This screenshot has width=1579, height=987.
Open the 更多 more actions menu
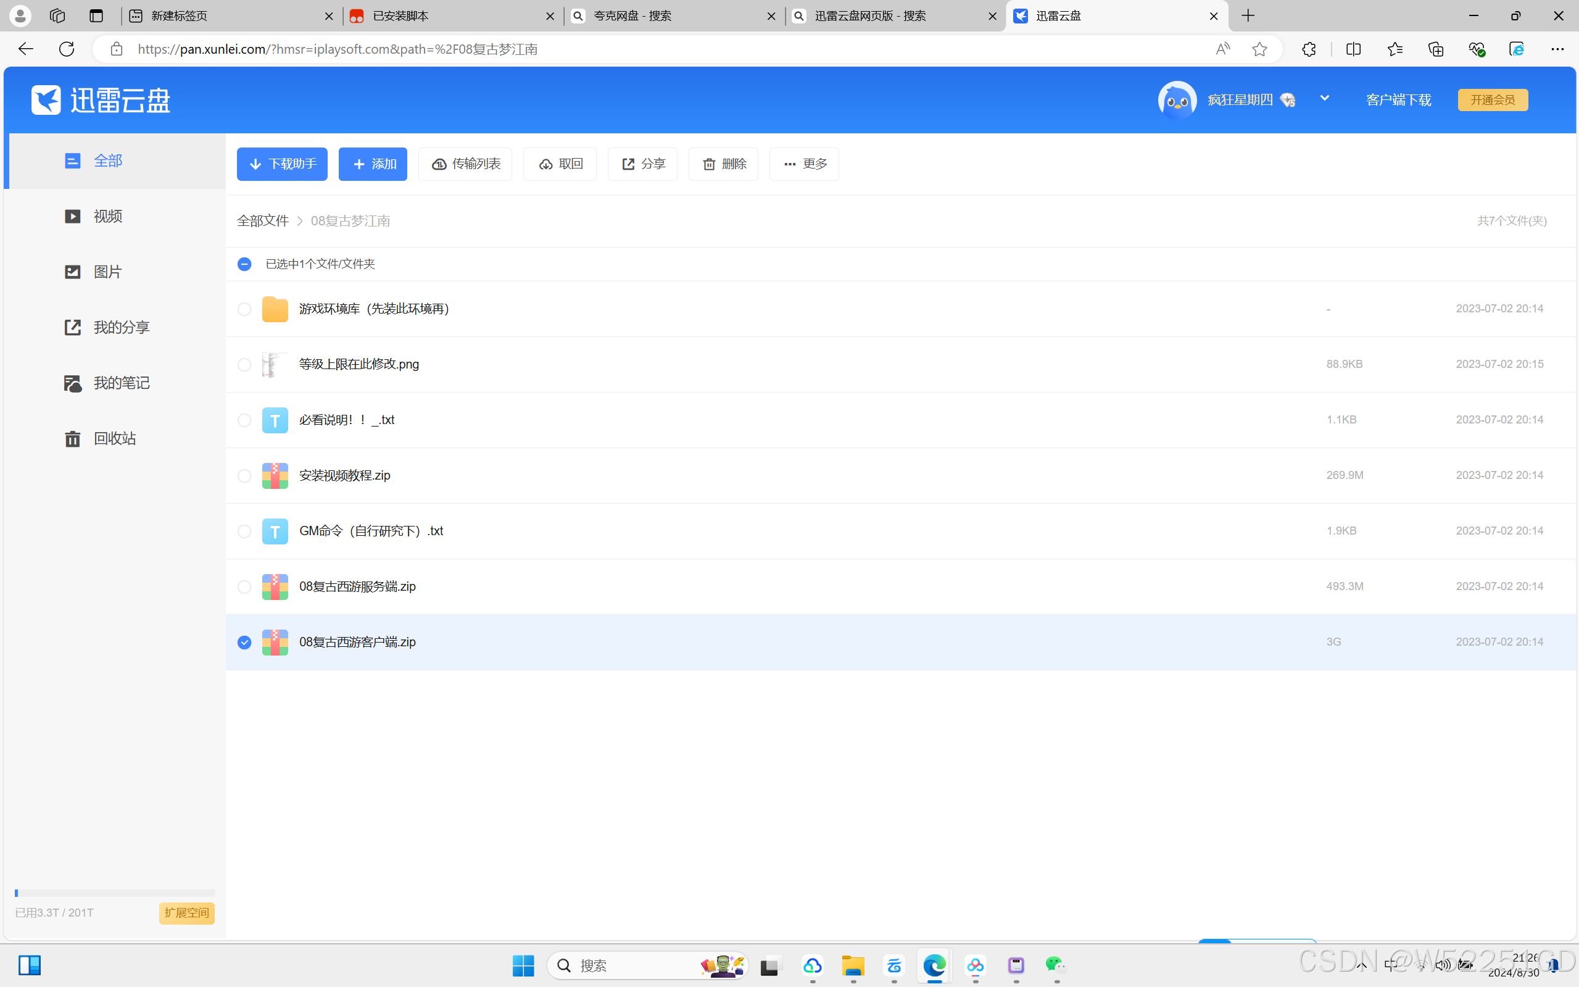[804, 164]
